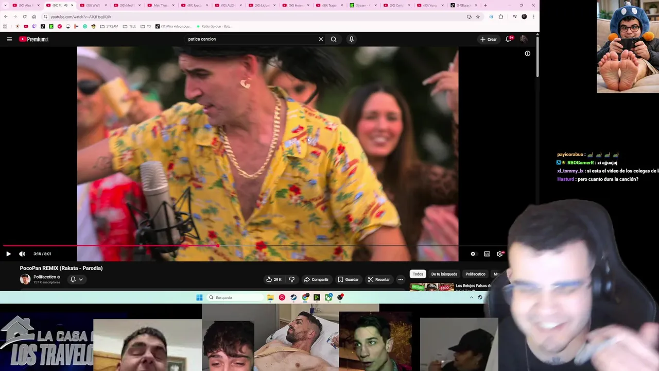Focus the search field with patica cancion
Image resolution: width=659 pixels, height=371 pixels.
point(250,39)
